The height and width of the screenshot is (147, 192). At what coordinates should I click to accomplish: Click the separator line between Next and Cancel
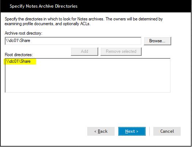tap(149, 131)
